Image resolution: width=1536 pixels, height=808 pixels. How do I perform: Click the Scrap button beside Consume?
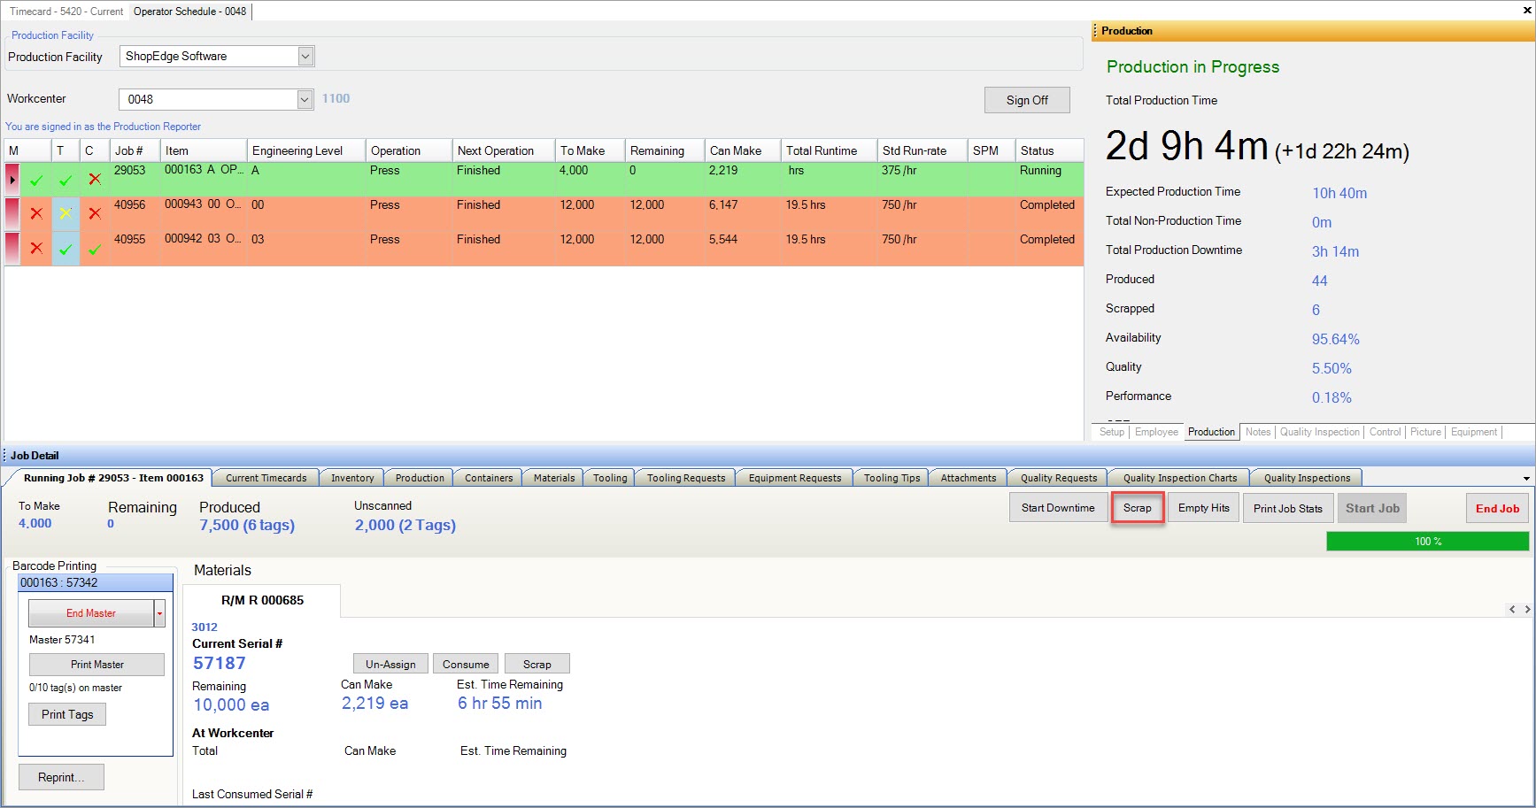pyautogui.click(x=536, y=664)
